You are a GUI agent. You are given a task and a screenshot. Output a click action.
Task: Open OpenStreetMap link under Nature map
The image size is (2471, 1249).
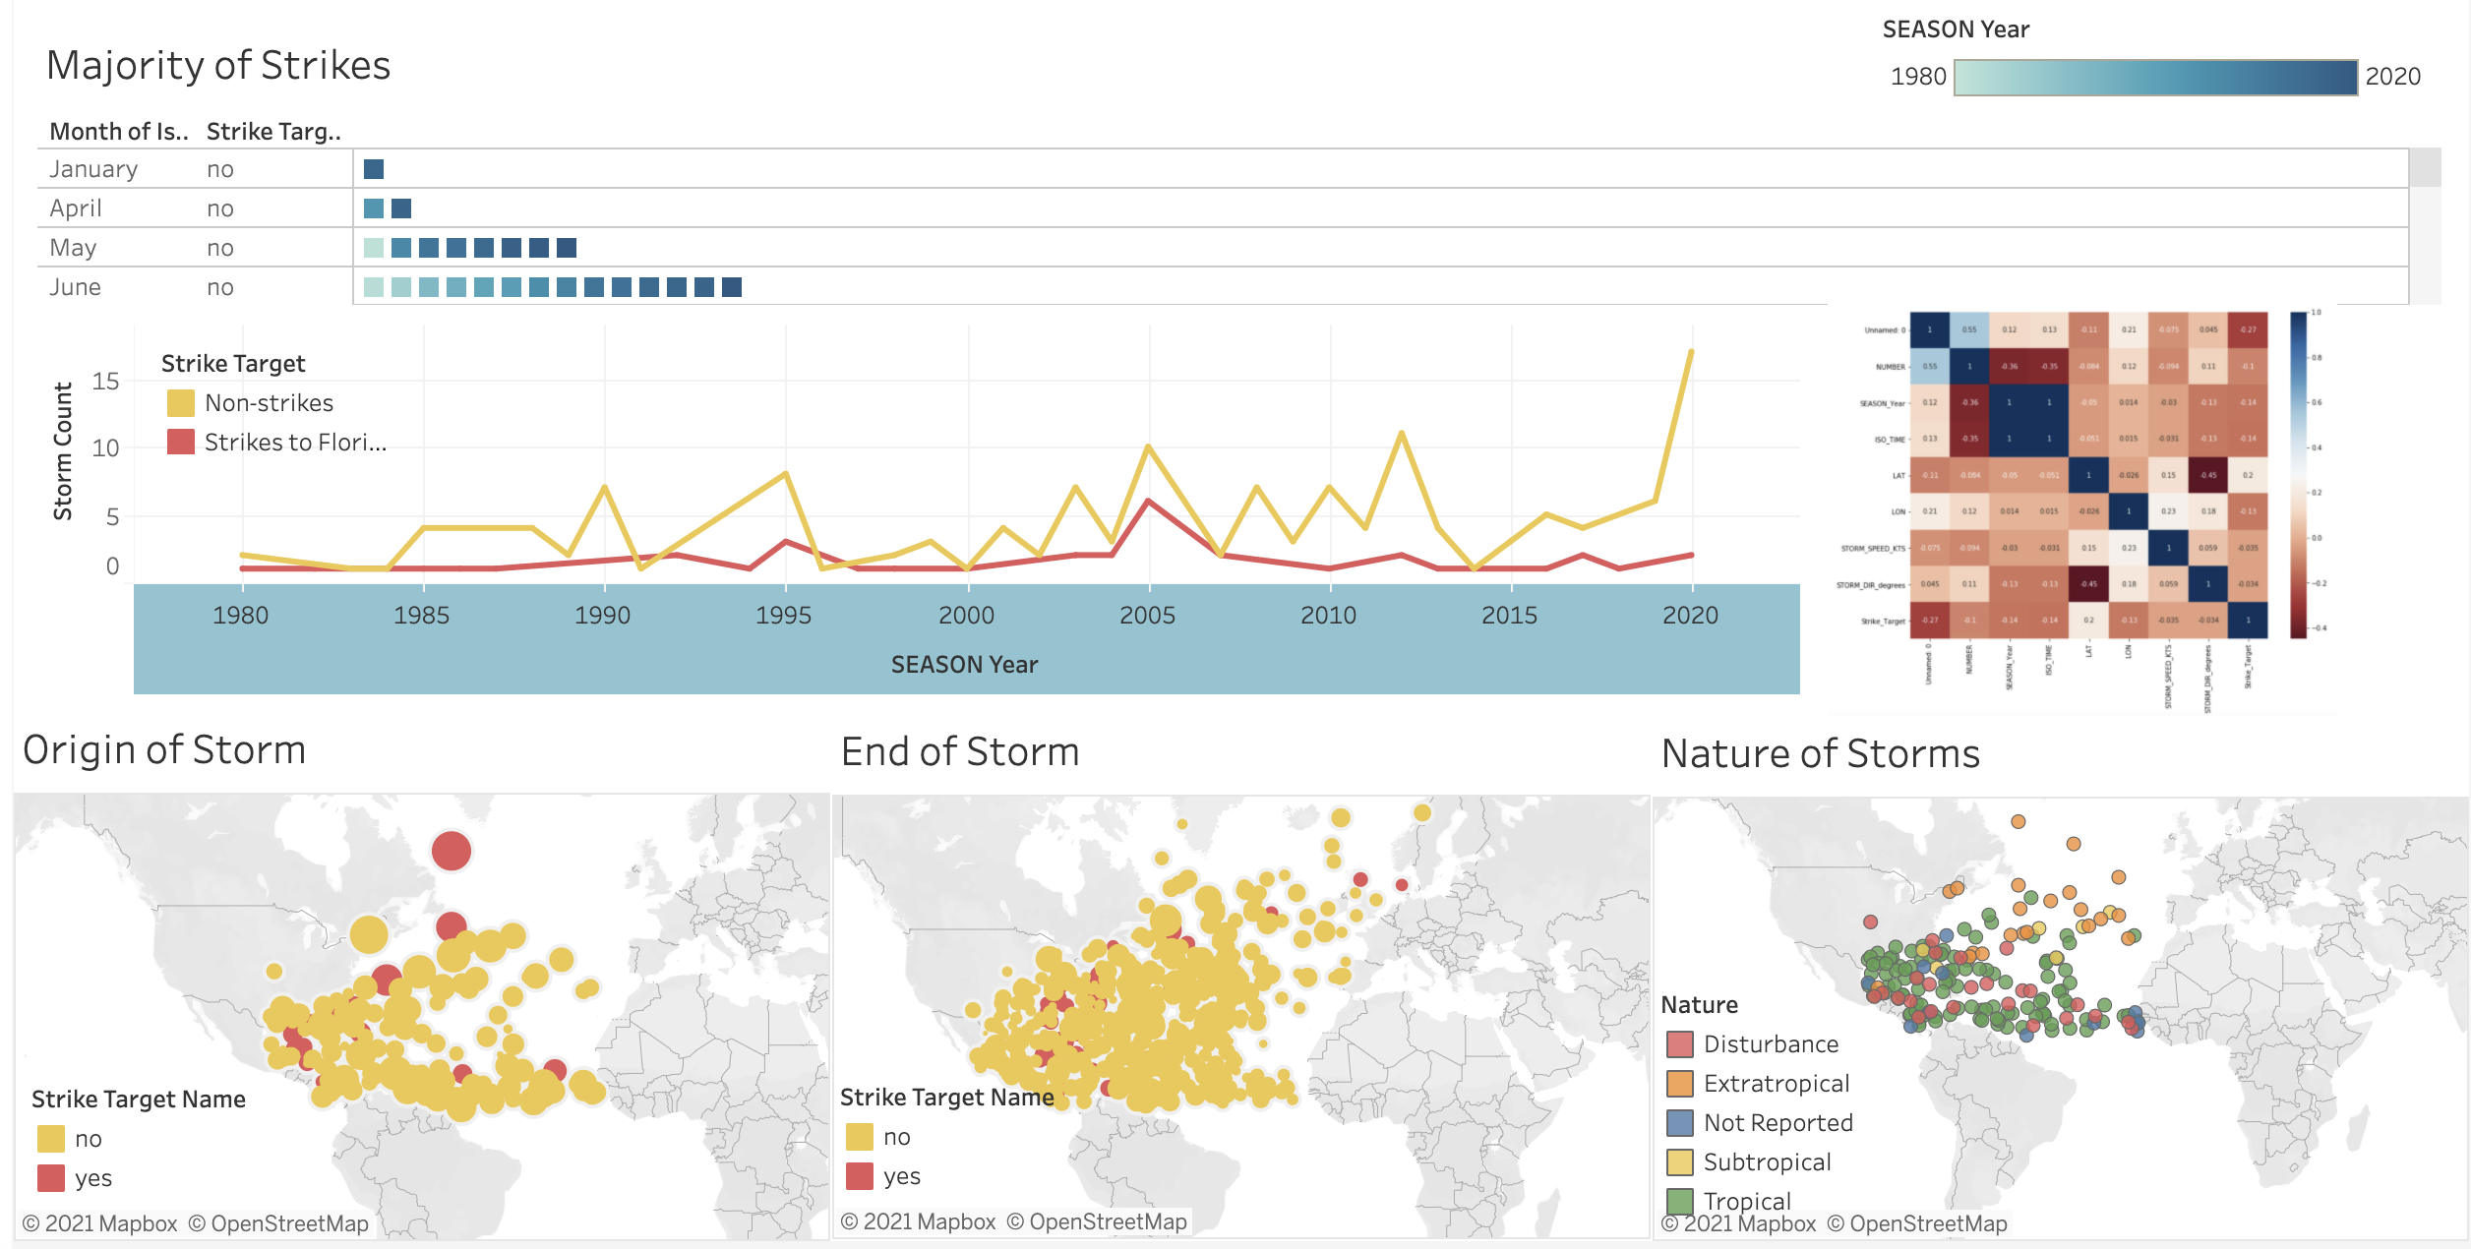coord(1917,1223)
